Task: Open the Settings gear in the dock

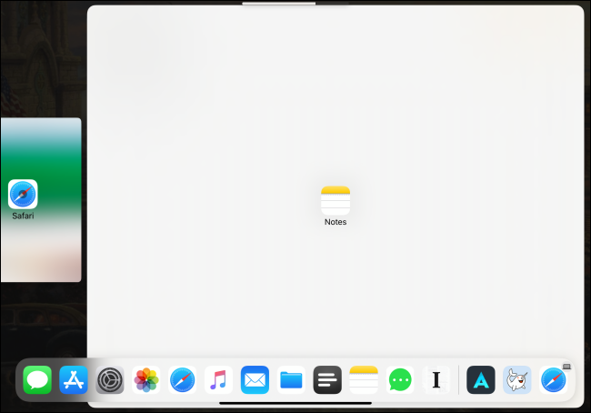Action: 110,379
